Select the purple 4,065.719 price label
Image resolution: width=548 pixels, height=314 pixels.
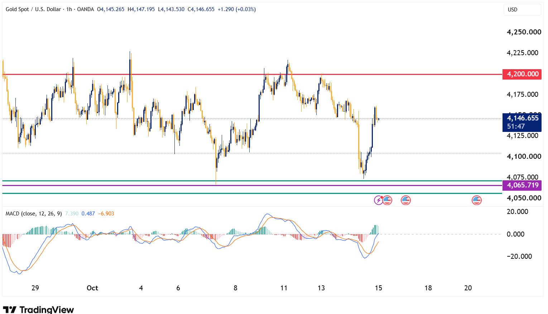coord(522,185)
